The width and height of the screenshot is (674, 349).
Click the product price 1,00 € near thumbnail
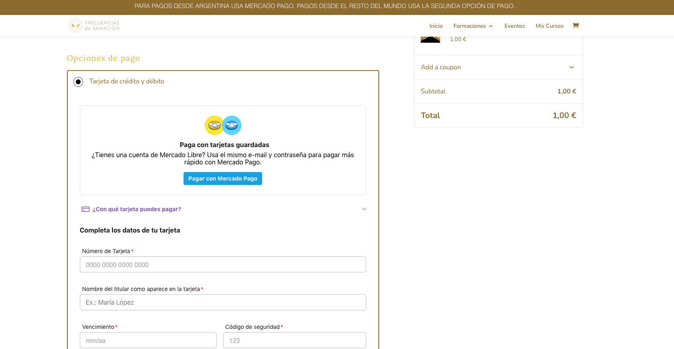coord(458,39)
